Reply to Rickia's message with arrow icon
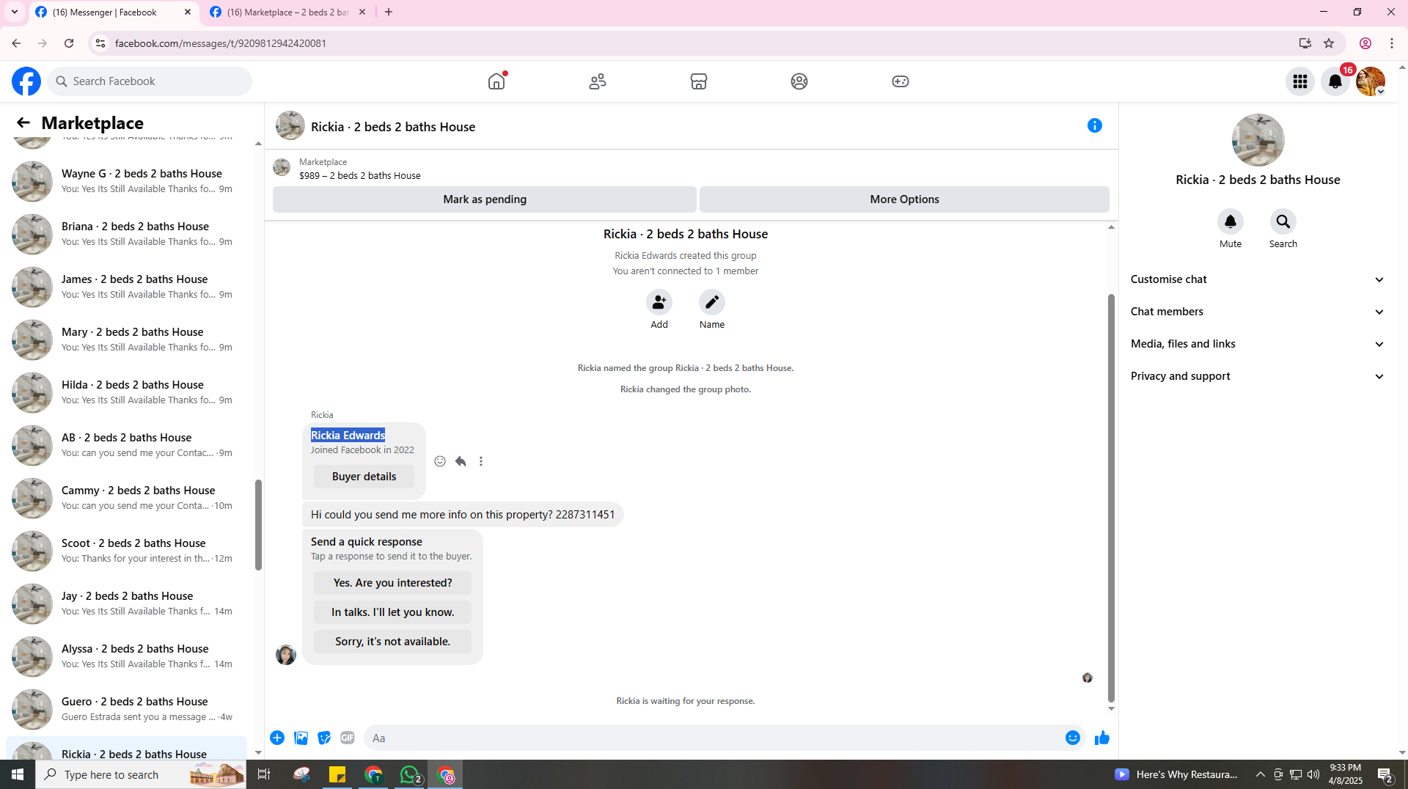Image resolution: width=1408 pixels, height=789 pixels. coord(461,461)
